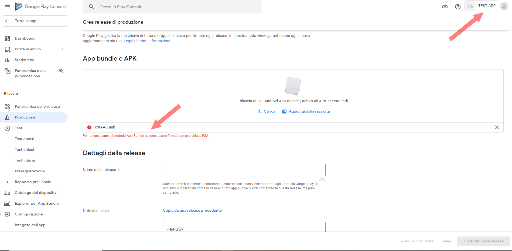This screenshot has width=512, height=251.
Task: Open the help question mark icon
Action: click(458, 7)
